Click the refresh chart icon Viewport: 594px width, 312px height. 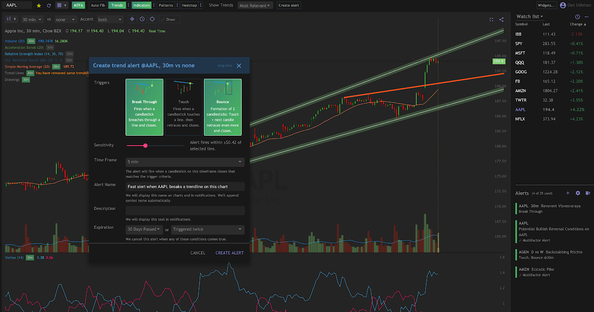pyautogui.click(x=49, y=5)
